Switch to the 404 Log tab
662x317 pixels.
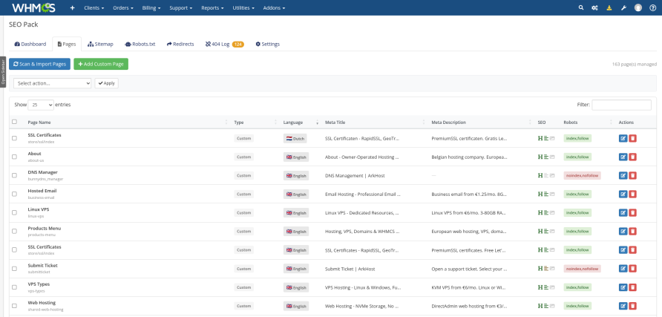click(x=225, y=44)
